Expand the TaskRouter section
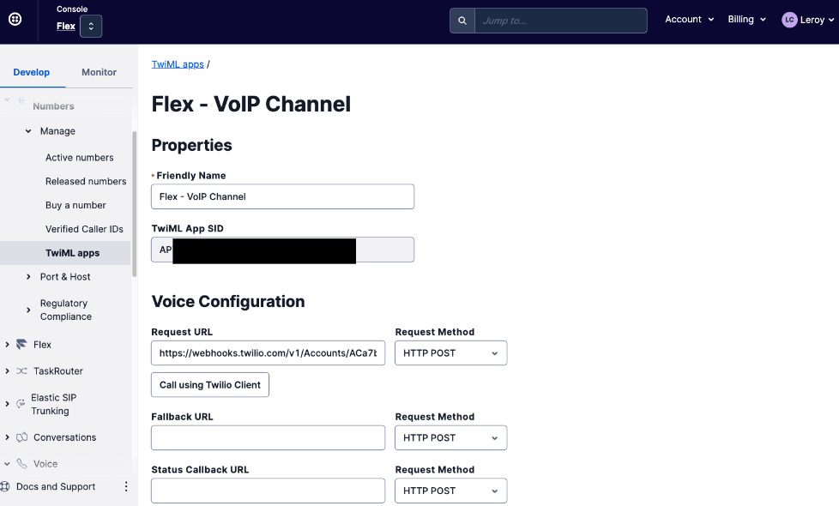This screenshot has width=839, height=506. pos(7,370)
